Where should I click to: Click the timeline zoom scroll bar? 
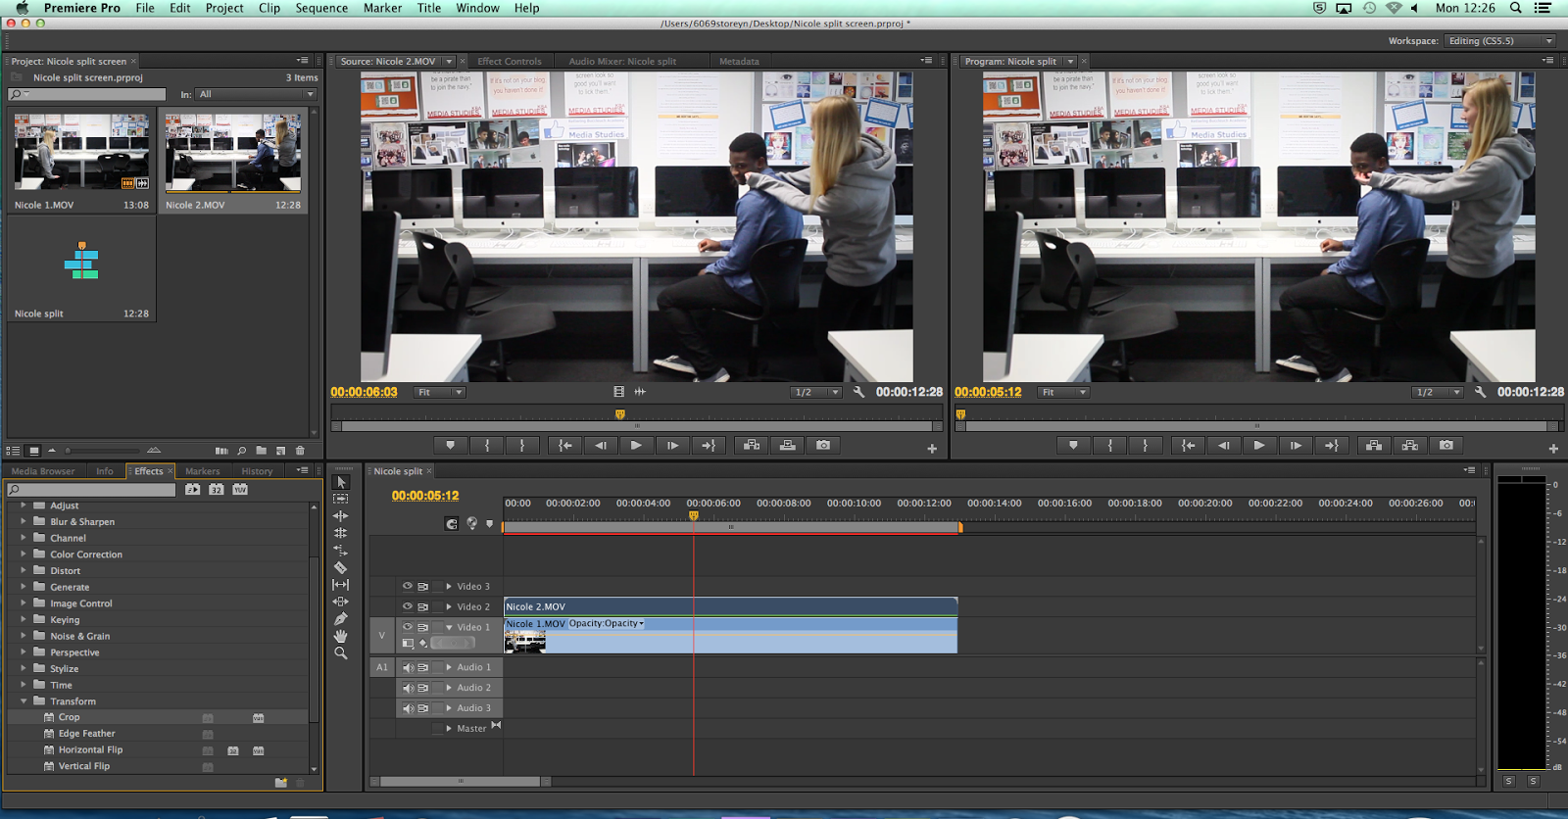pos(461,782)
